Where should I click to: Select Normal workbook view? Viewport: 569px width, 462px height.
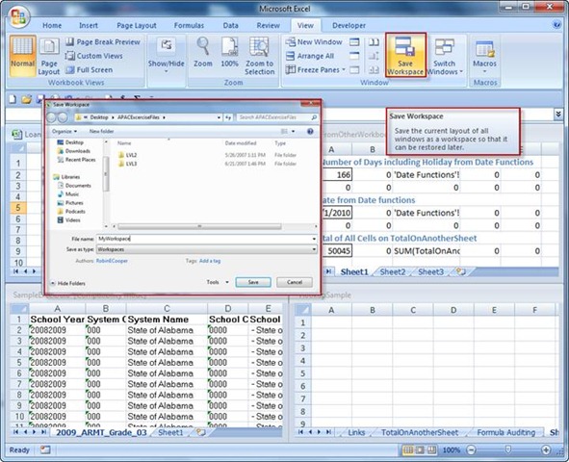point(22,56)
